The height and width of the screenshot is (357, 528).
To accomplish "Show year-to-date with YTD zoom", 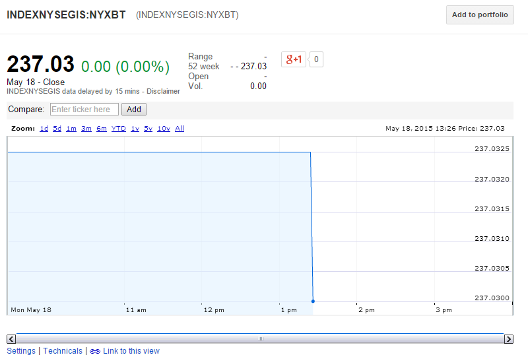I will 119,129.
